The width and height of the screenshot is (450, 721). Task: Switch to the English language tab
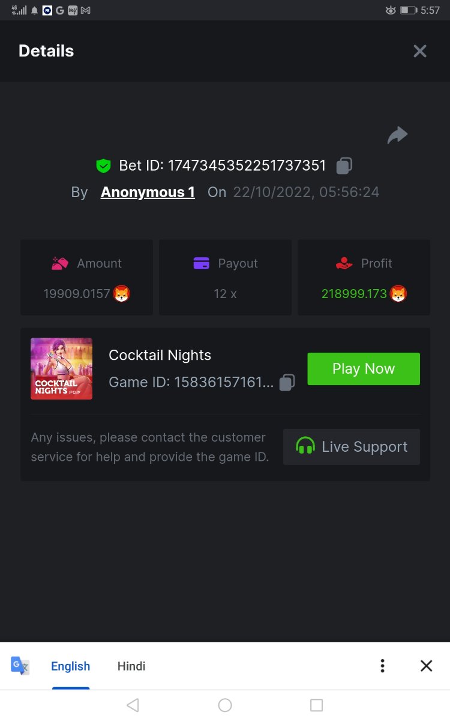71,666
